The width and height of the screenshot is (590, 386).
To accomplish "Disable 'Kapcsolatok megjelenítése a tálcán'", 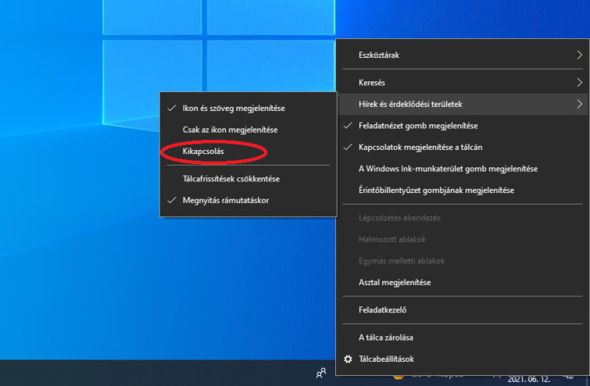I will [x=424, y=147].
